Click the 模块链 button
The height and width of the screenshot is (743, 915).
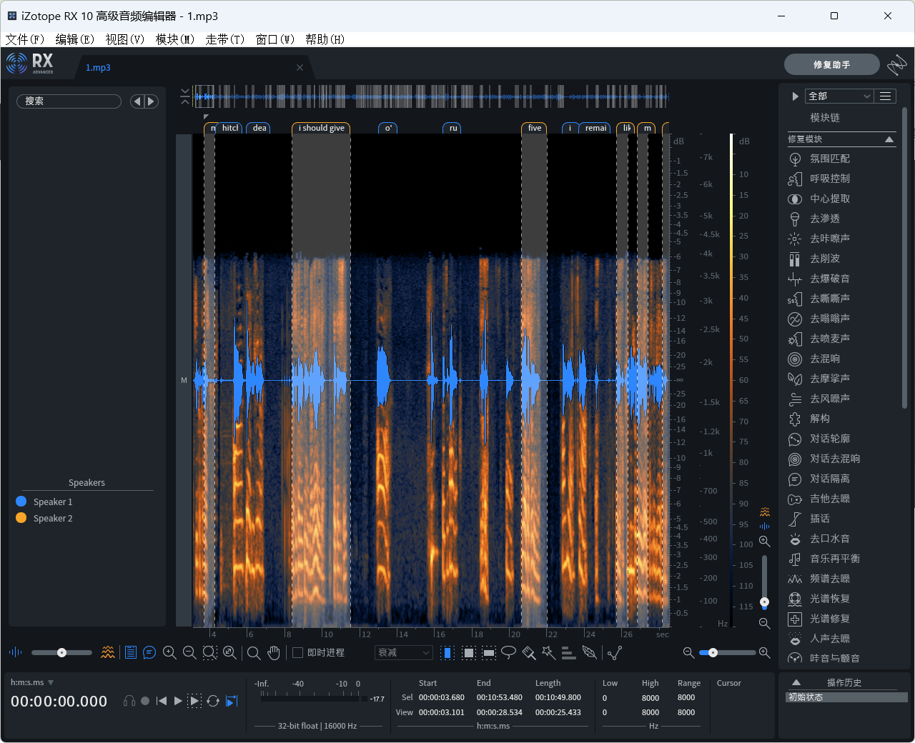tap(825, 118)
